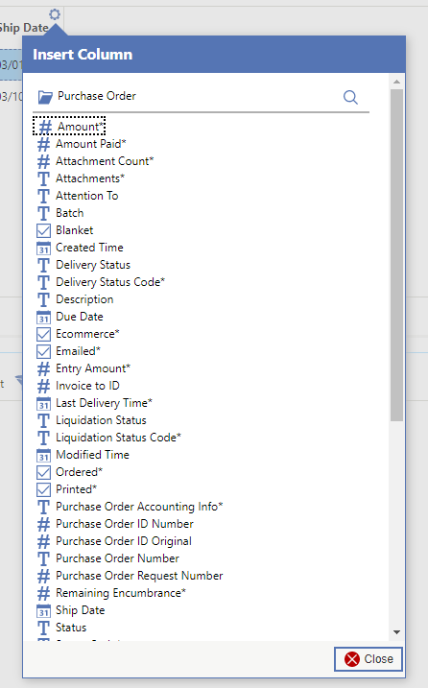Choose Purchase Order Number from the list
The width and height of the screenshot is (428, 688).
coord(117,558)
